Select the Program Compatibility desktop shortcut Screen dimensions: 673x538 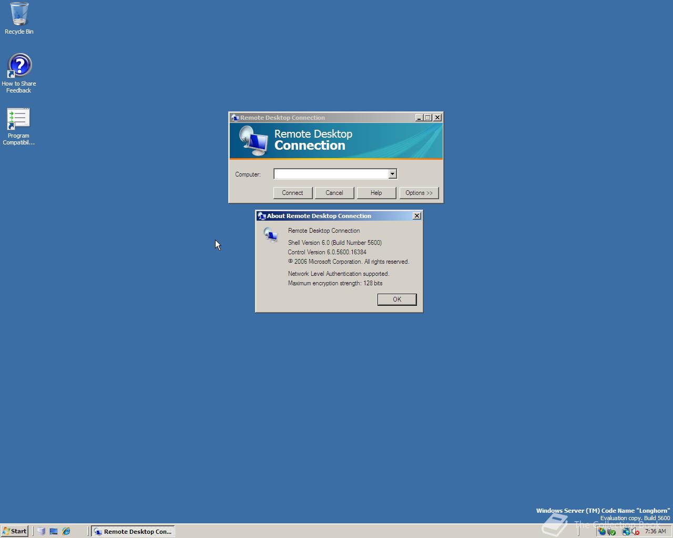click(x=19, y=127)
